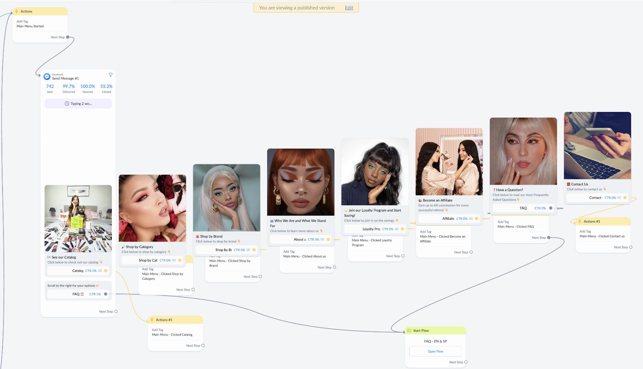Click the yellow connector dot on the About us button
Viewport: 643px width, 369px height.
pos(328,240)
